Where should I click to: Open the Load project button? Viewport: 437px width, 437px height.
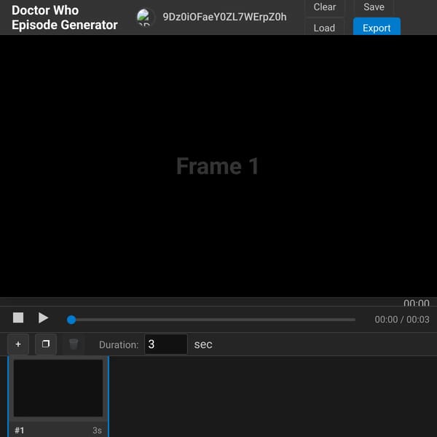pyautogui.click(x=324, y=28)
